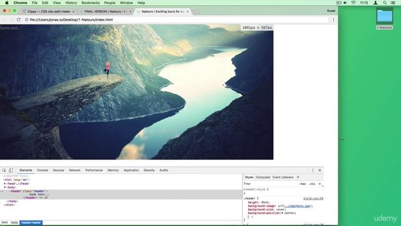Toggle the .cls class editor
401x226 pixels.
(312, 184)
